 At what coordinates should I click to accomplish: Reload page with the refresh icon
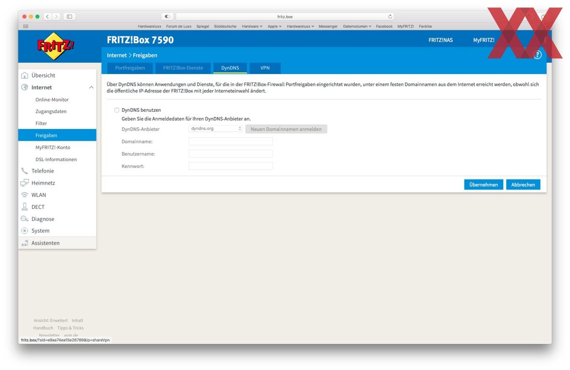(x=390, y=17)
